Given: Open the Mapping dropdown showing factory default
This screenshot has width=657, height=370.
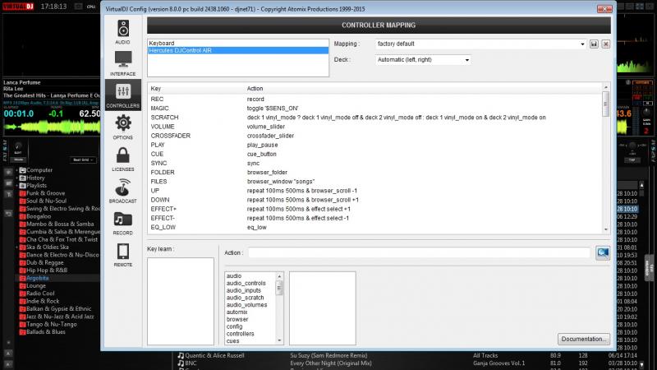Looking at the screenshot, I should point(480,44).
